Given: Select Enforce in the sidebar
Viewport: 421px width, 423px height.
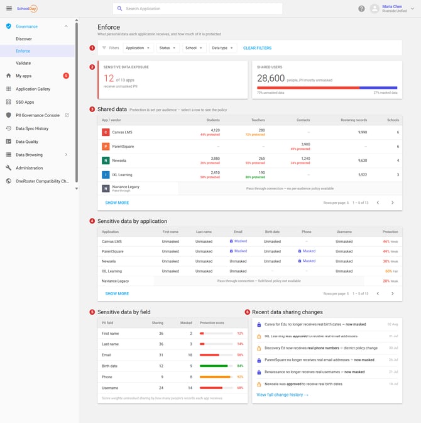Looking at the screenshot, I should pos(37,51).
